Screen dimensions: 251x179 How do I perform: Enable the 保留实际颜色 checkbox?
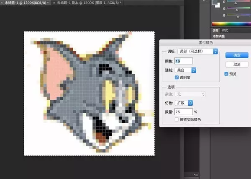177,119
